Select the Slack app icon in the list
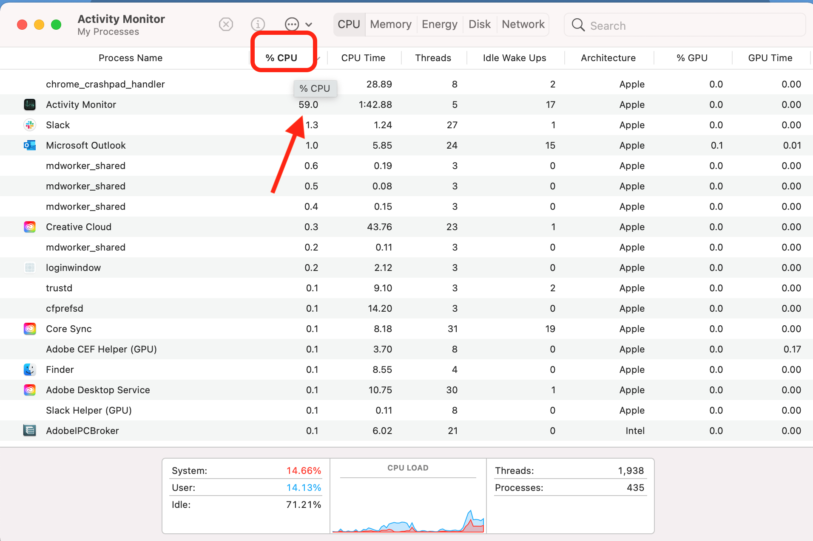The width and height of the screenshot is (813, 541). tap(30, 125)
